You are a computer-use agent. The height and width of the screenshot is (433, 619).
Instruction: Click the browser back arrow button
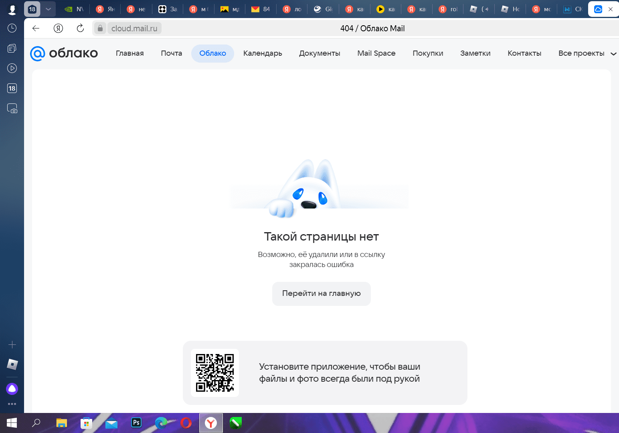36,28
